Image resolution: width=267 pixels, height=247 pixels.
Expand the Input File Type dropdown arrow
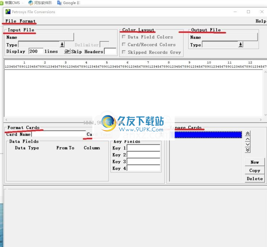click(x=62, y=45)
